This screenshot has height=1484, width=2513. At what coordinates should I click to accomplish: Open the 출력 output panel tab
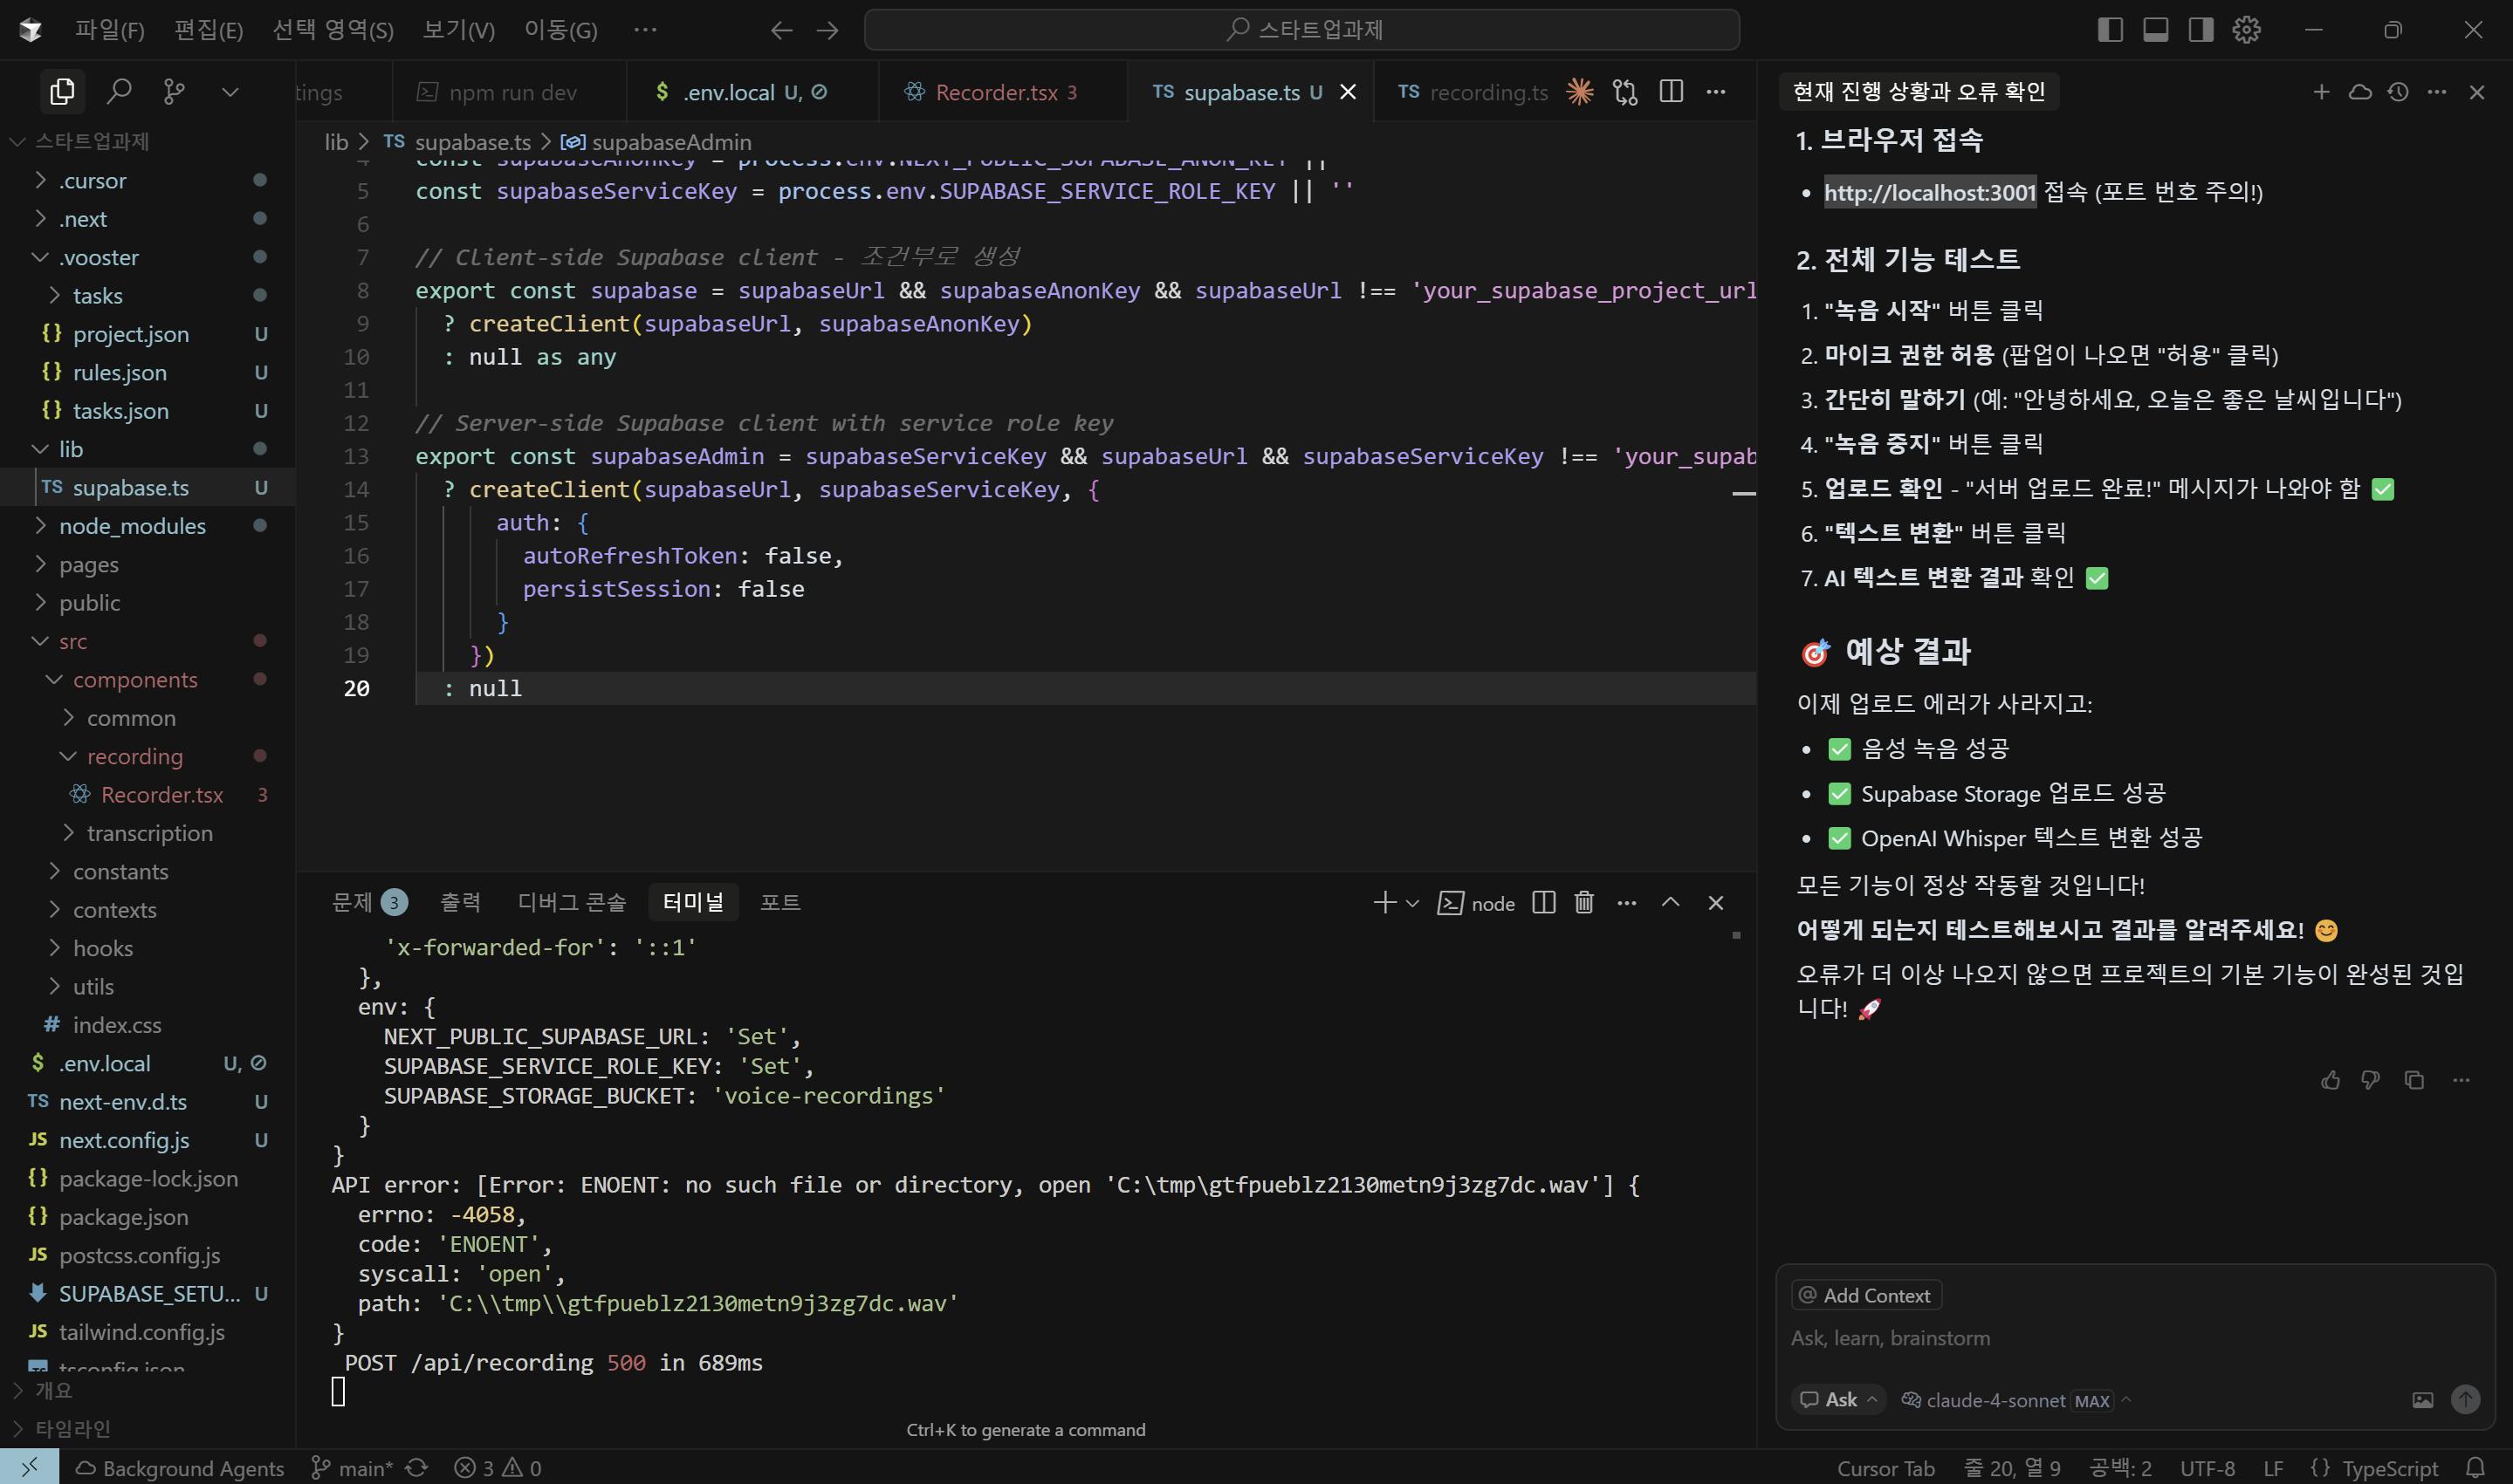[460, 903]
